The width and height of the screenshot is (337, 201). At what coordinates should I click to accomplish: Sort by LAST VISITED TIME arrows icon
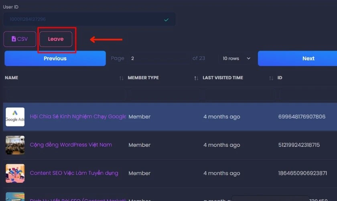271,78
